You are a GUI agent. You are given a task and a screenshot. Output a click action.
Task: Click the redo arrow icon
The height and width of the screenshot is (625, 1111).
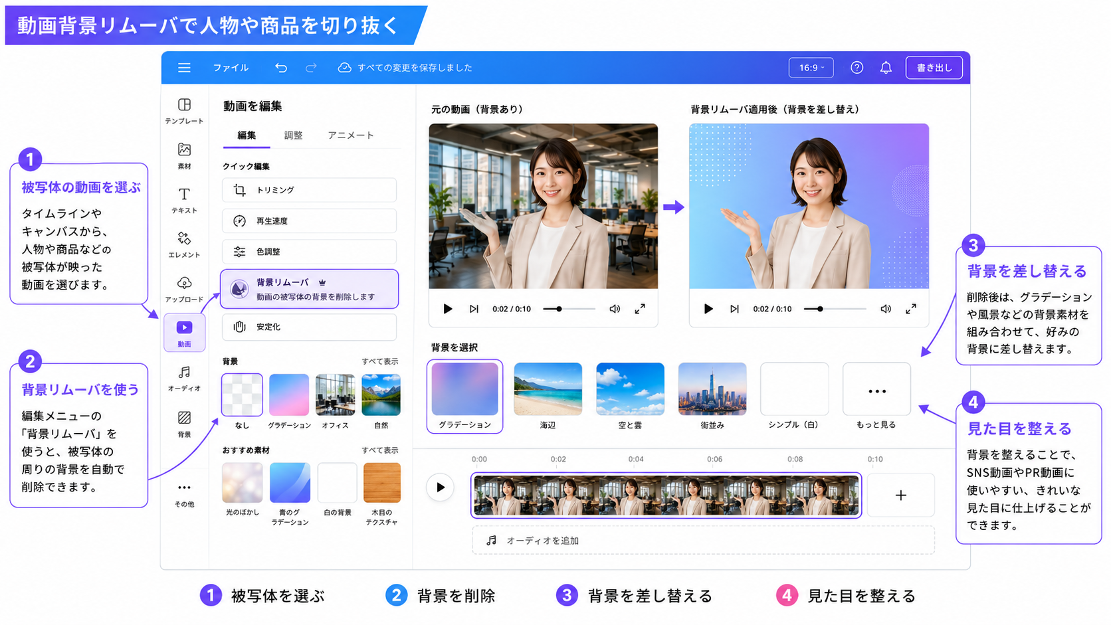click(x=311, y=68)
